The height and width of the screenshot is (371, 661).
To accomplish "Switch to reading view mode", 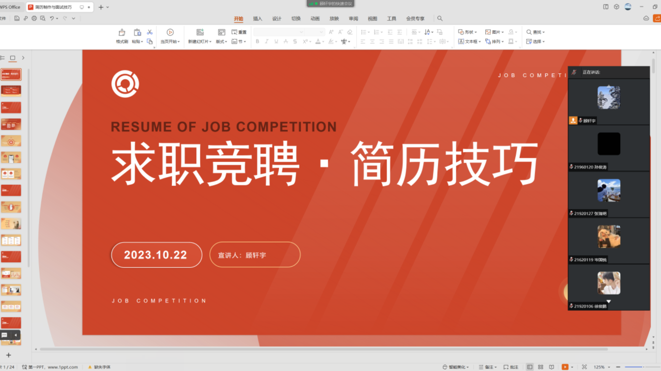I will pyautogui.click(x=552, y=367).
